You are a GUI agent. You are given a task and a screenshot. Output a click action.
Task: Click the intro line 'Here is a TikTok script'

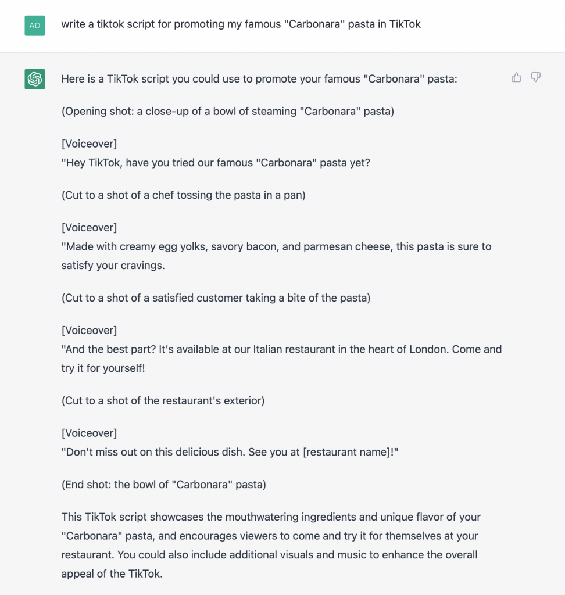coord(259,79)
